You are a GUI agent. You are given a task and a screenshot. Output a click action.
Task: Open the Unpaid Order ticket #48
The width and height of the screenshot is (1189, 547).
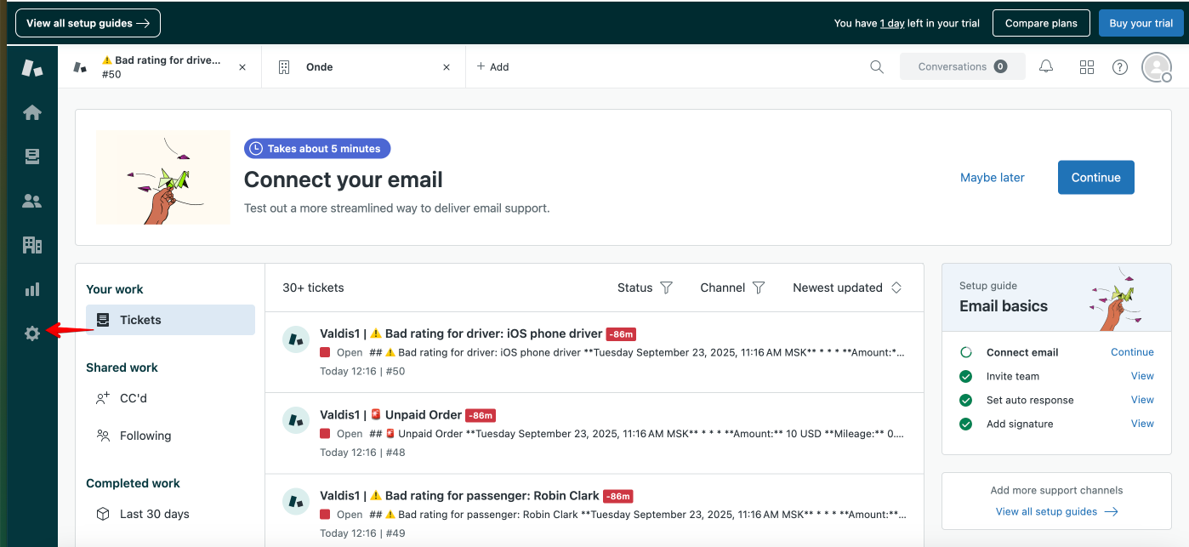(423, 415)
